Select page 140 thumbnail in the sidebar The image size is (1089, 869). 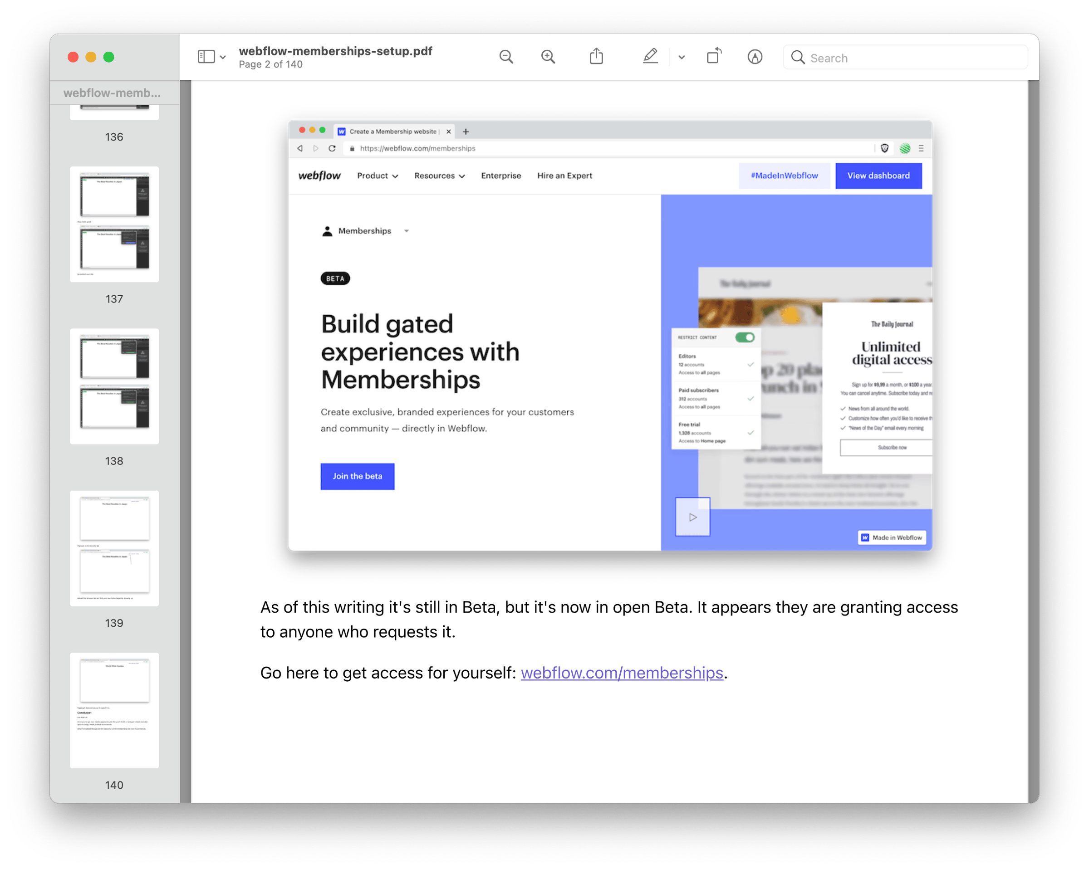click(114, 710)
